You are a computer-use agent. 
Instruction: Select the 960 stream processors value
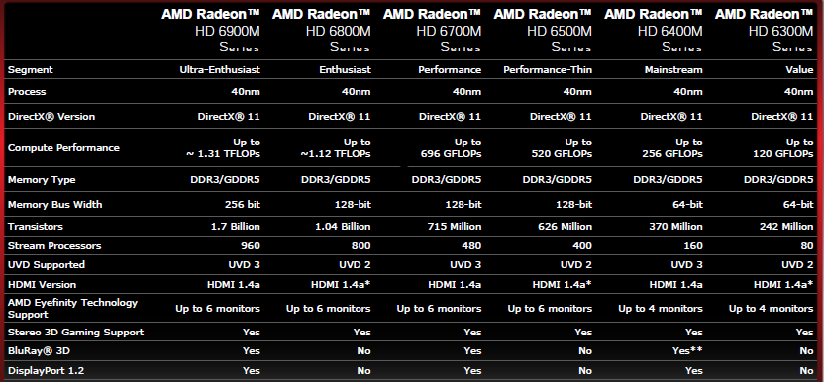pyautogui.click(x=251, y=245)
